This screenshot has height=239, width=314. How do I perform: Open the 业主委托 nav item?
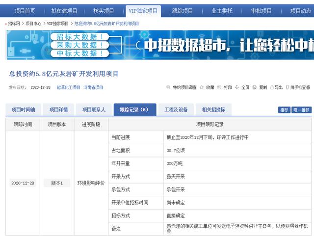[222, 11]
